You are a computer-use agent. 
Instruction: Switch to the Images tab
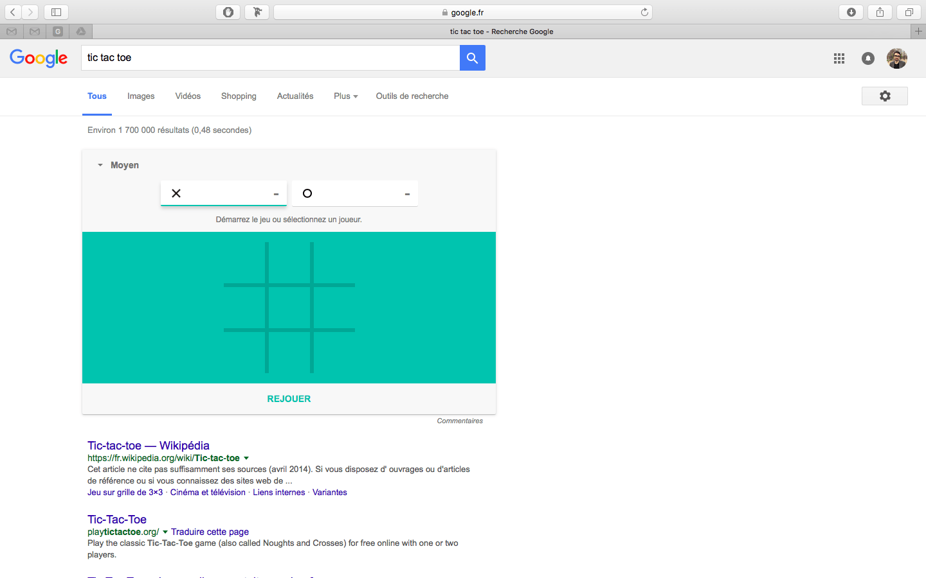141,96
